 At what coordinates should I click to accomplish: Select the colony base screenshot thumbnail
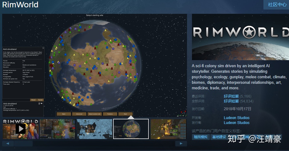coord(58,129)
